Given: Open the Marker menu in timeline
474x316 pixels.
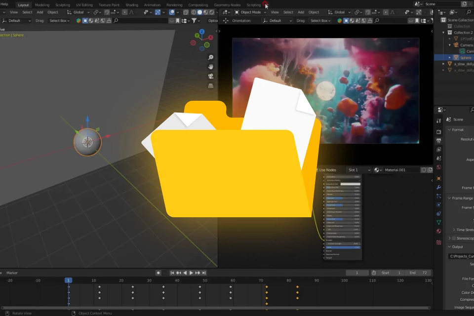Looking at the screenshot, I should (x=12, y=273).
